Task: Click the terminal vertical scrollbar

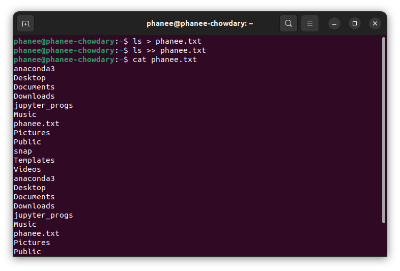Action: click(x=383, y=130)
